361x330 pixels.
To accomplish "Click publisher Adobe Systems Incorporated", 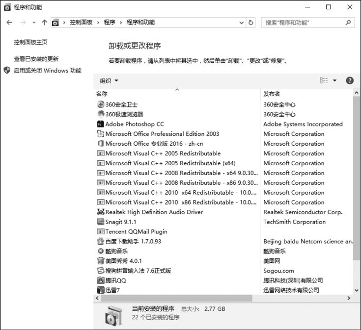I will [303, 124].
